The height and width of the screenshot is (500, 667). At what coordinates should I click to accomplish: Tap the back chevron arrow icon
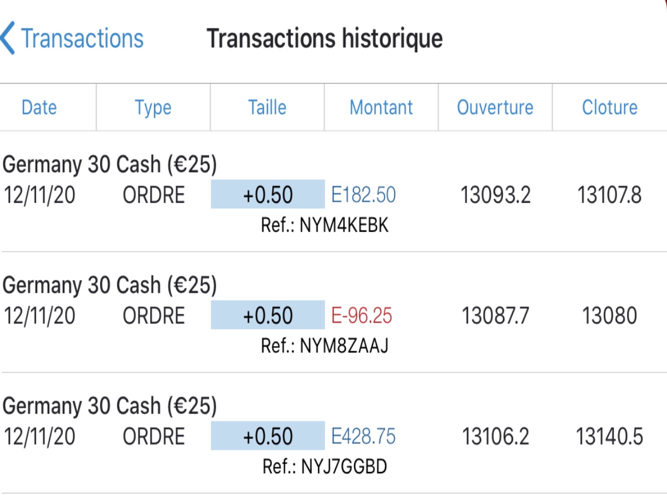point(8,38)
